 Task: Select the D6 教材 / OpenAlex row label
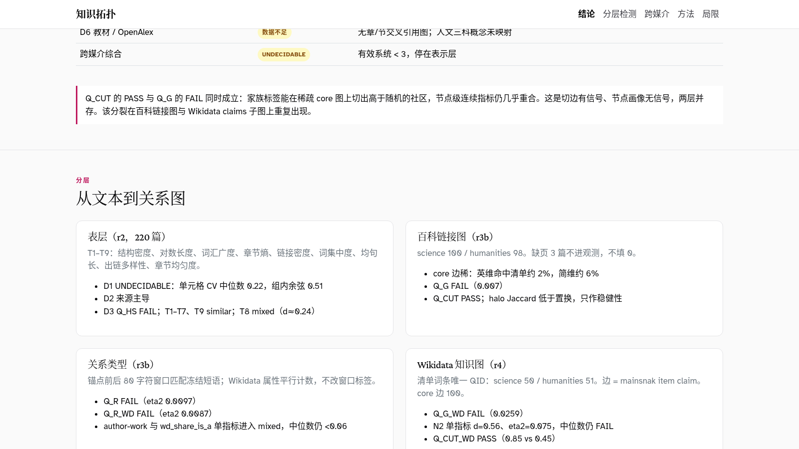116,32
